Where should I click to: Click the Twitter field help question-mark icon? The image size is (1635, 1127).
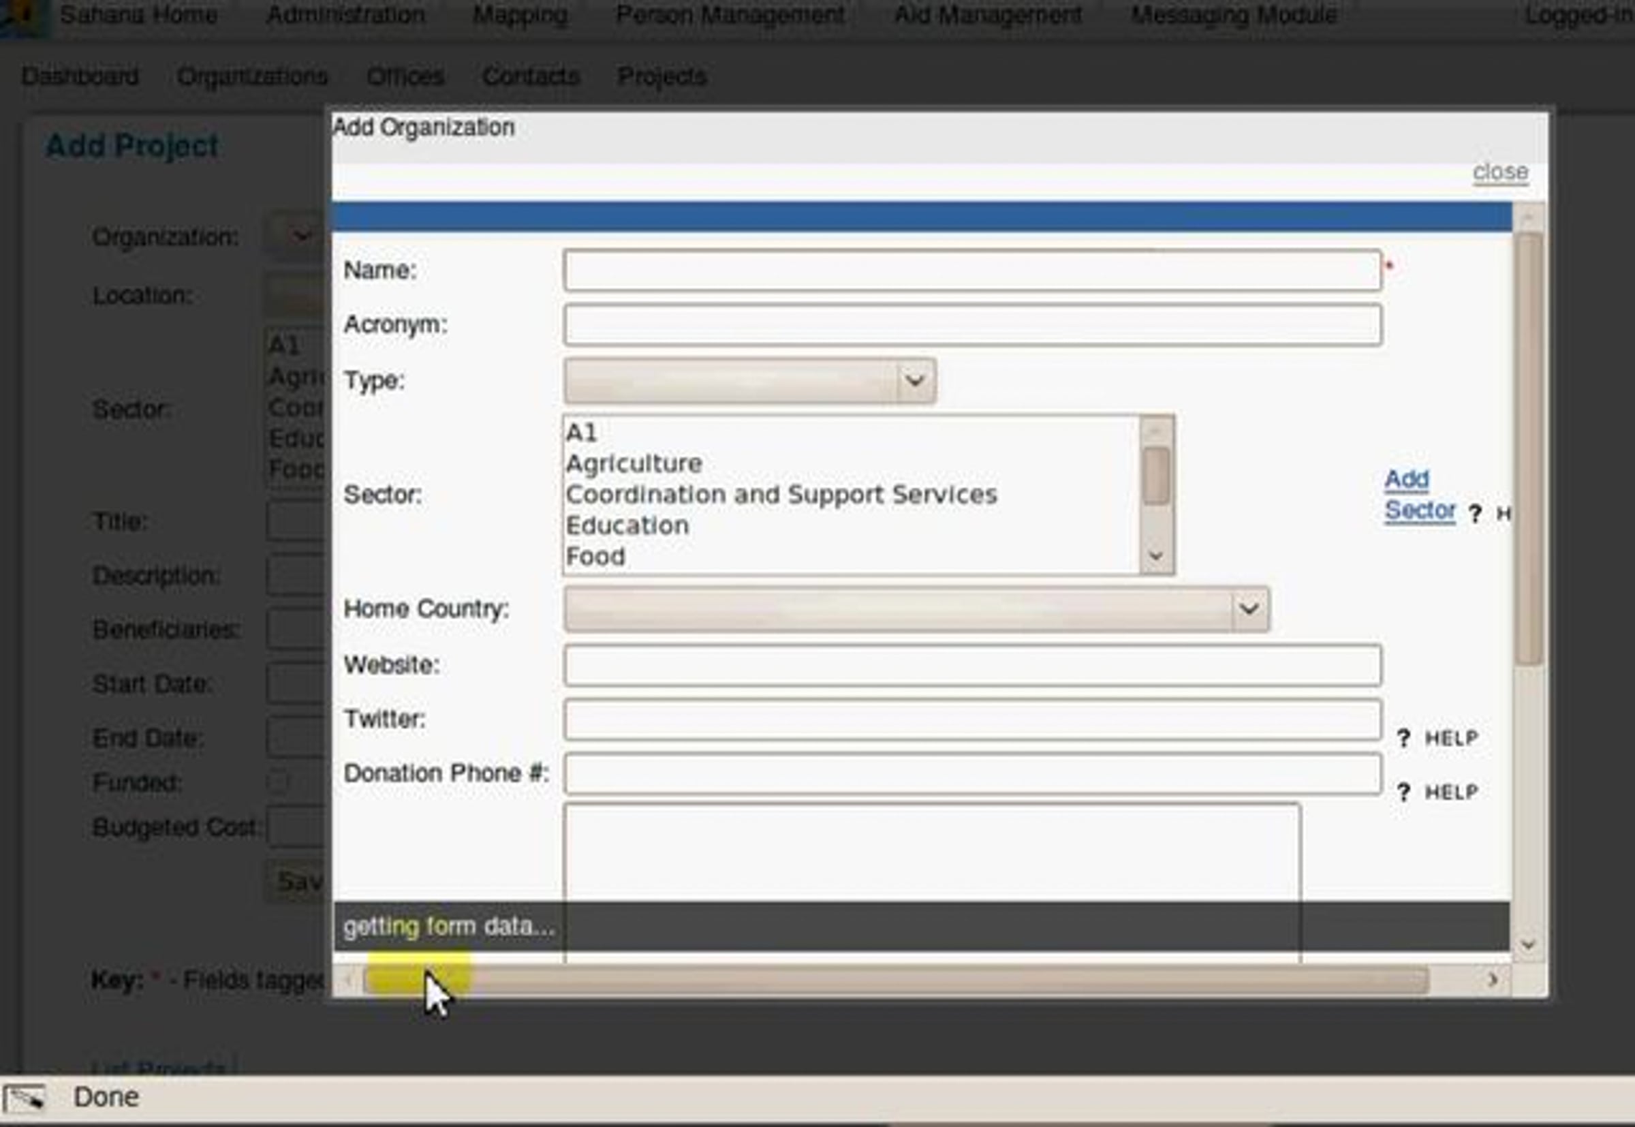1403,738
